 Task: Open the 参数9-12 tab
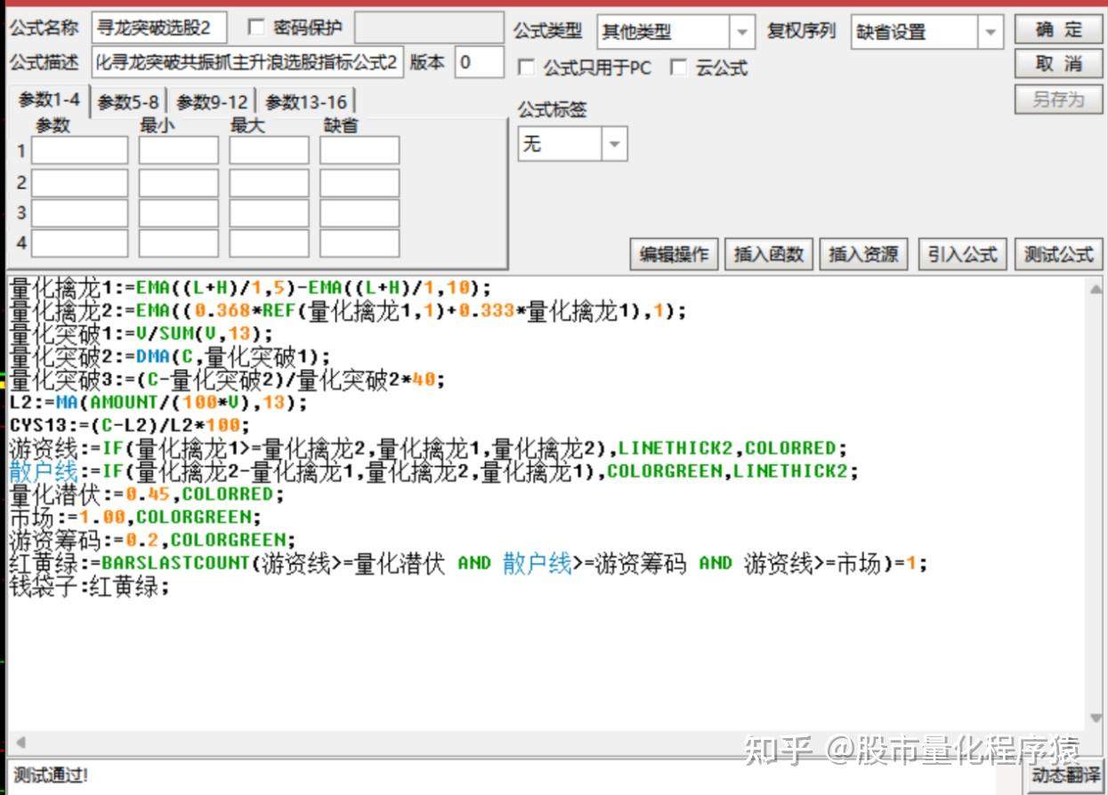pos(212,102)
